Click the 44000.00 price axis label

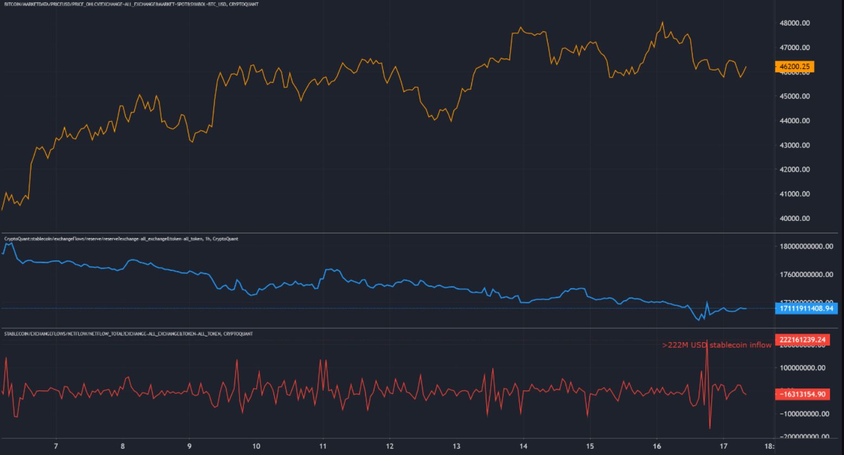(x=795, y=121)
